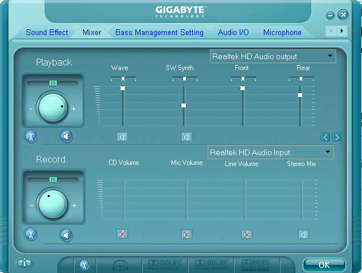The width and height of the screenshot is (362, 273).
Task: Click the Playback master balance slider
Action: [53, 83]
